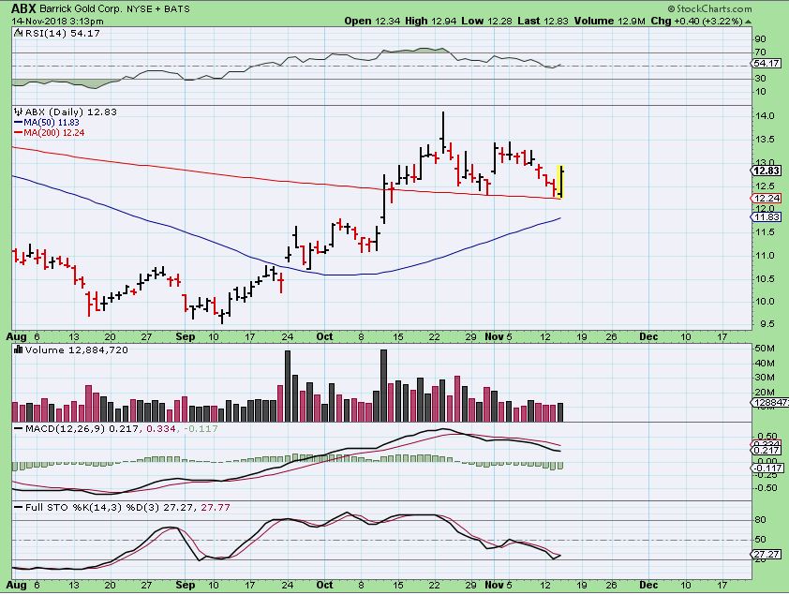Click the -0.117 MACD histogram axis tag
Image resolution: width=789 pixels, height=595 pixels.
pyautogui.click(x=767, y=469)
